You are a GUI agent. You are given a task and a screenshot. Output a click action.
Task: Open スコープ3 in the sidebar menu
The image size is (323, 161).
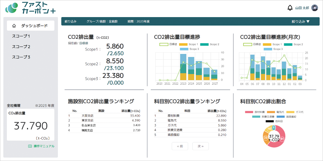(21, 57)
